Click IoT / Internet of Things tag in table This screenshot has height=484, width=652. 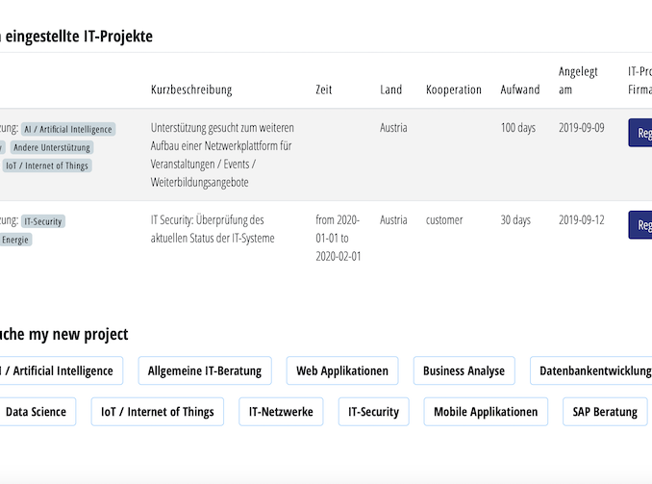(x=46, y=166)
